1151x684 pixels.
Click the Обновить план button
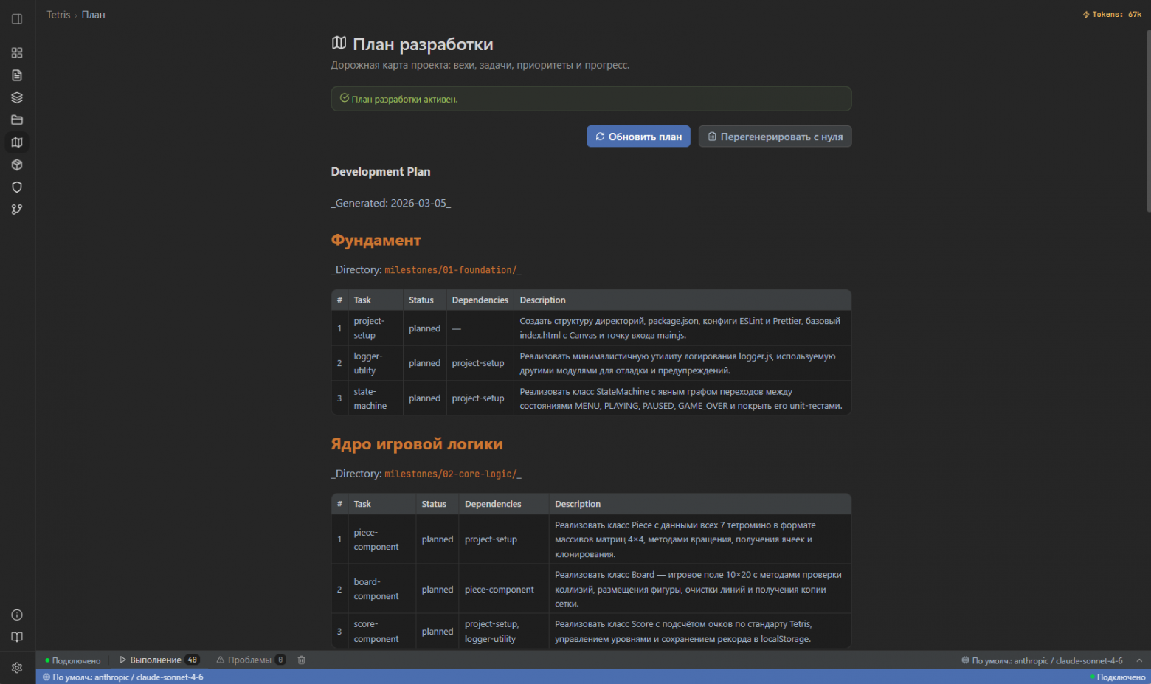click(638, 137)
